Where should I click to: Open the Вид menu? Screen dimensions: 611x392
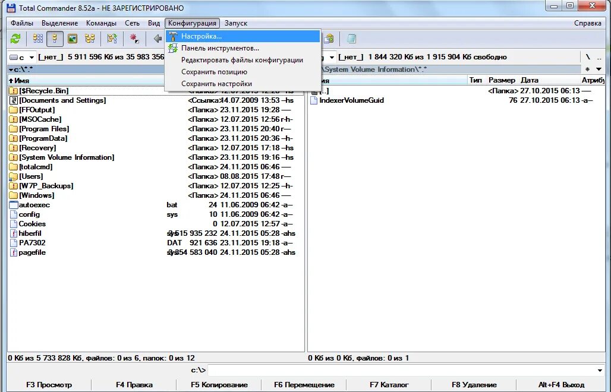(x=154, y=23)
